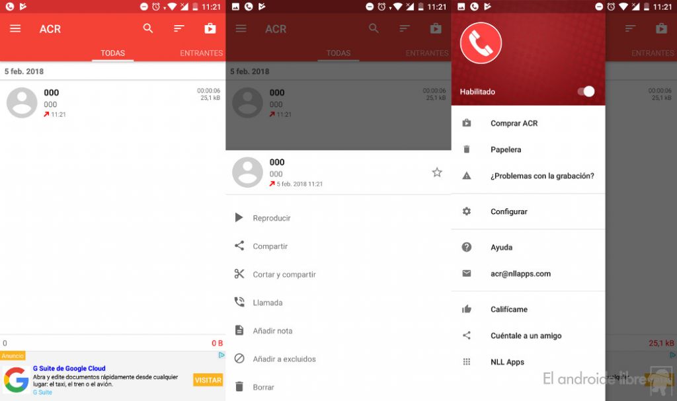Toggle the Habilitado switch off
Image resolution: width=677 pixels, height=401 pixels.
[586, 92]
